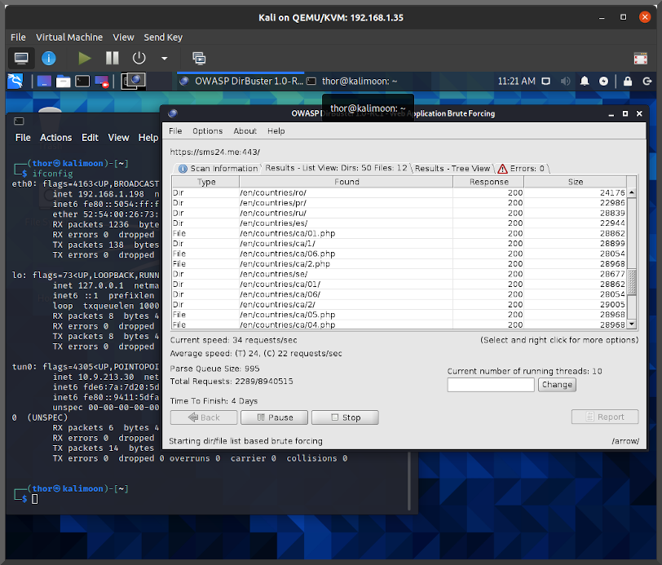The image size is (662, 565).
Task: Click the volume speaker icon in panel
Action: pos(566,82)
